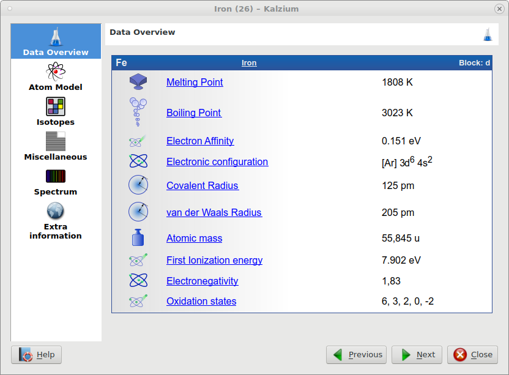Follow the Electron Affinity link
This screenshot has width=509, height=375.
tap(200, 141)
